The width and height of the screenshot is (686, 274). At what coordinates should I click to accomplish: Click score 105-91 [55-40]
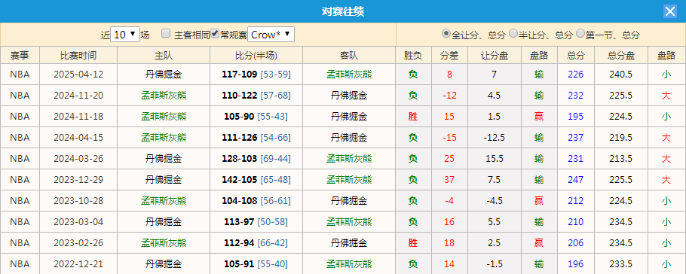[256, 263]
